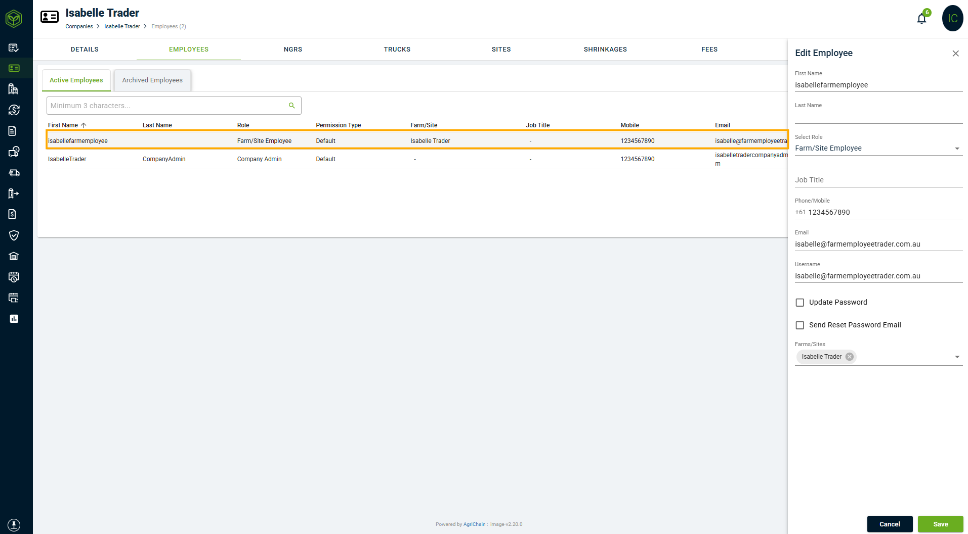This screenshot has height=534, width=968.
Task: Open the AgriChain footer link
Action: [x=474, y=524]
